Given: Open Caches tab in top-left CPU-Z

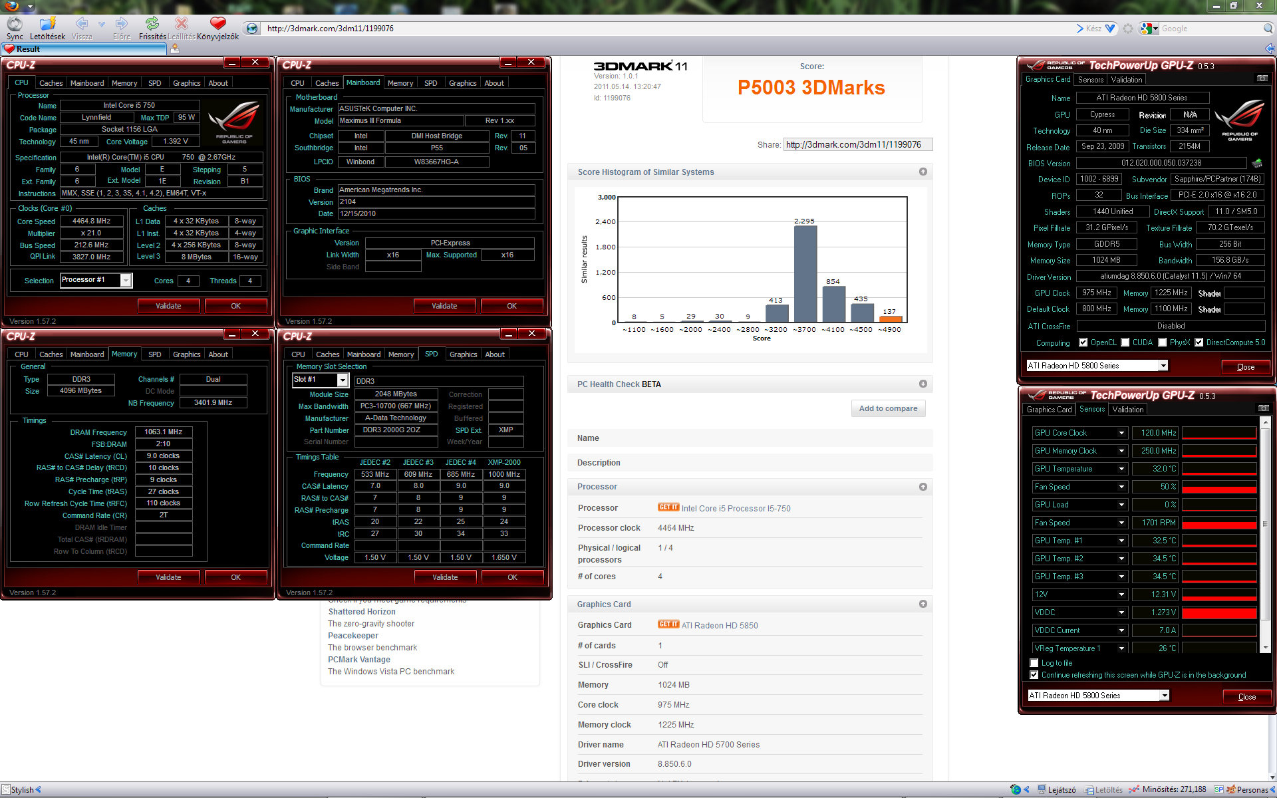Looking at the screenshot, I should click(x=51, y=83).
